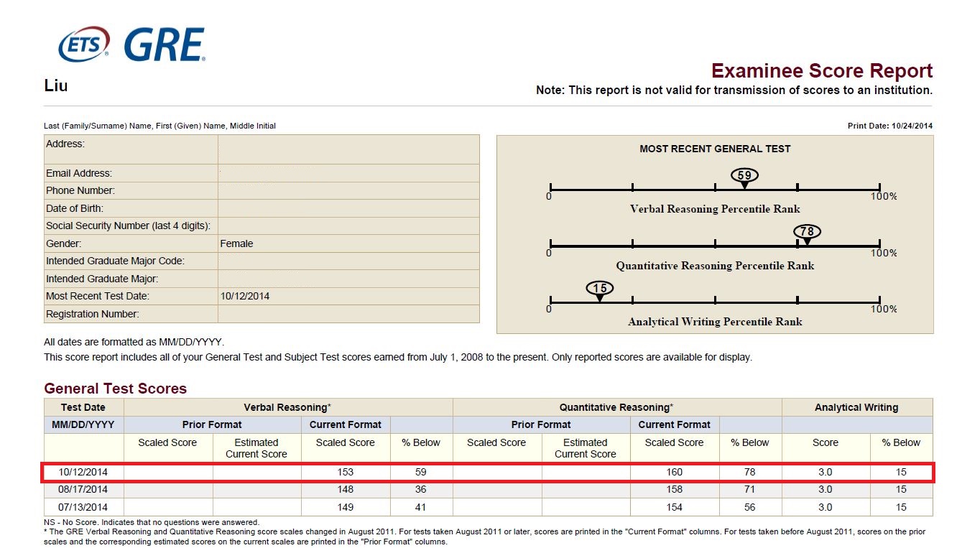Screen dimensions: 957x548
Task: Select the 07/13/2014 test date cell
Action: pyautogui.click(x=83, y=507)
